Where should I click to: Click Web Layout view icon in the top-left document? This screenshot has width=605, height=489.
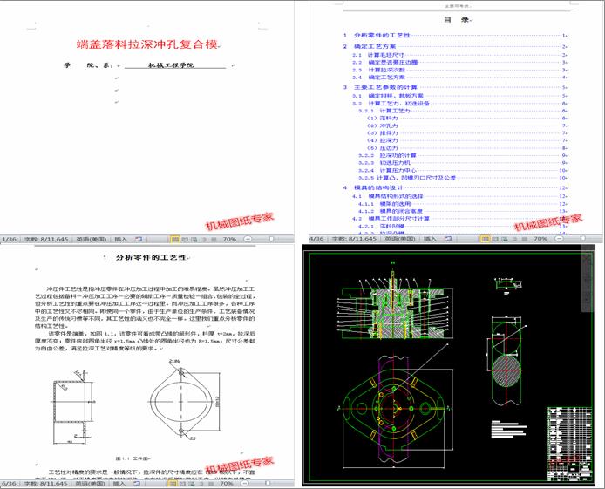click(x=194, y=239)
